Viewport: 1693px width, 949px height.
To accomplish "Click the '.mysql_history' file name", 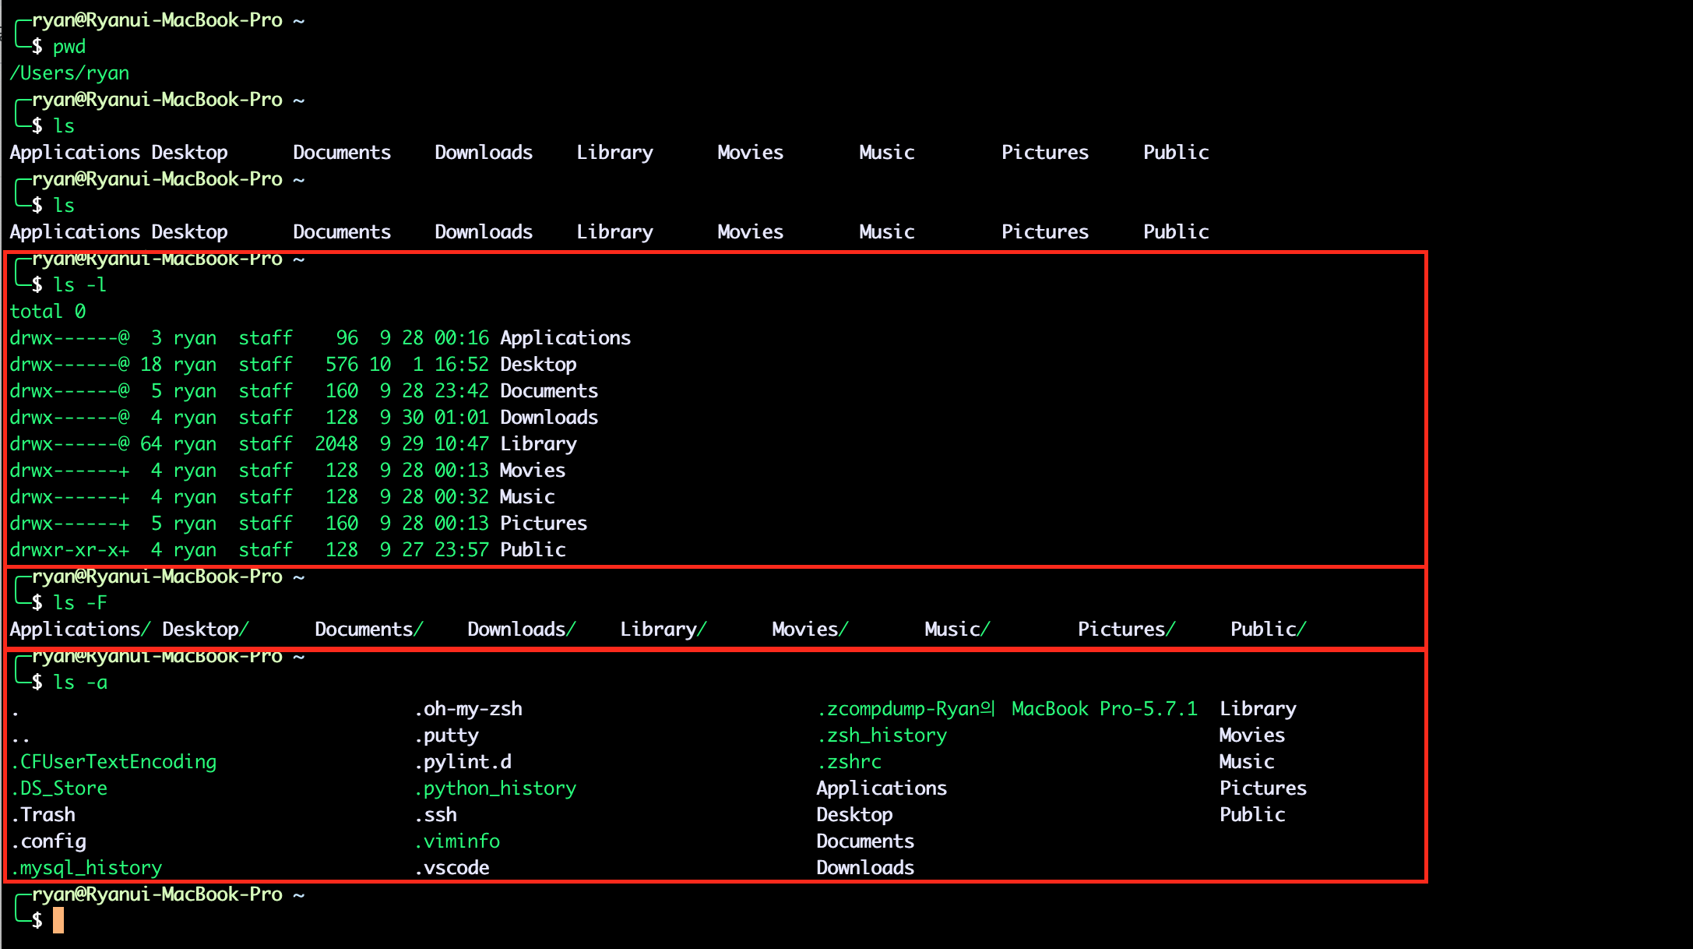I will click(x=86, y=868).
